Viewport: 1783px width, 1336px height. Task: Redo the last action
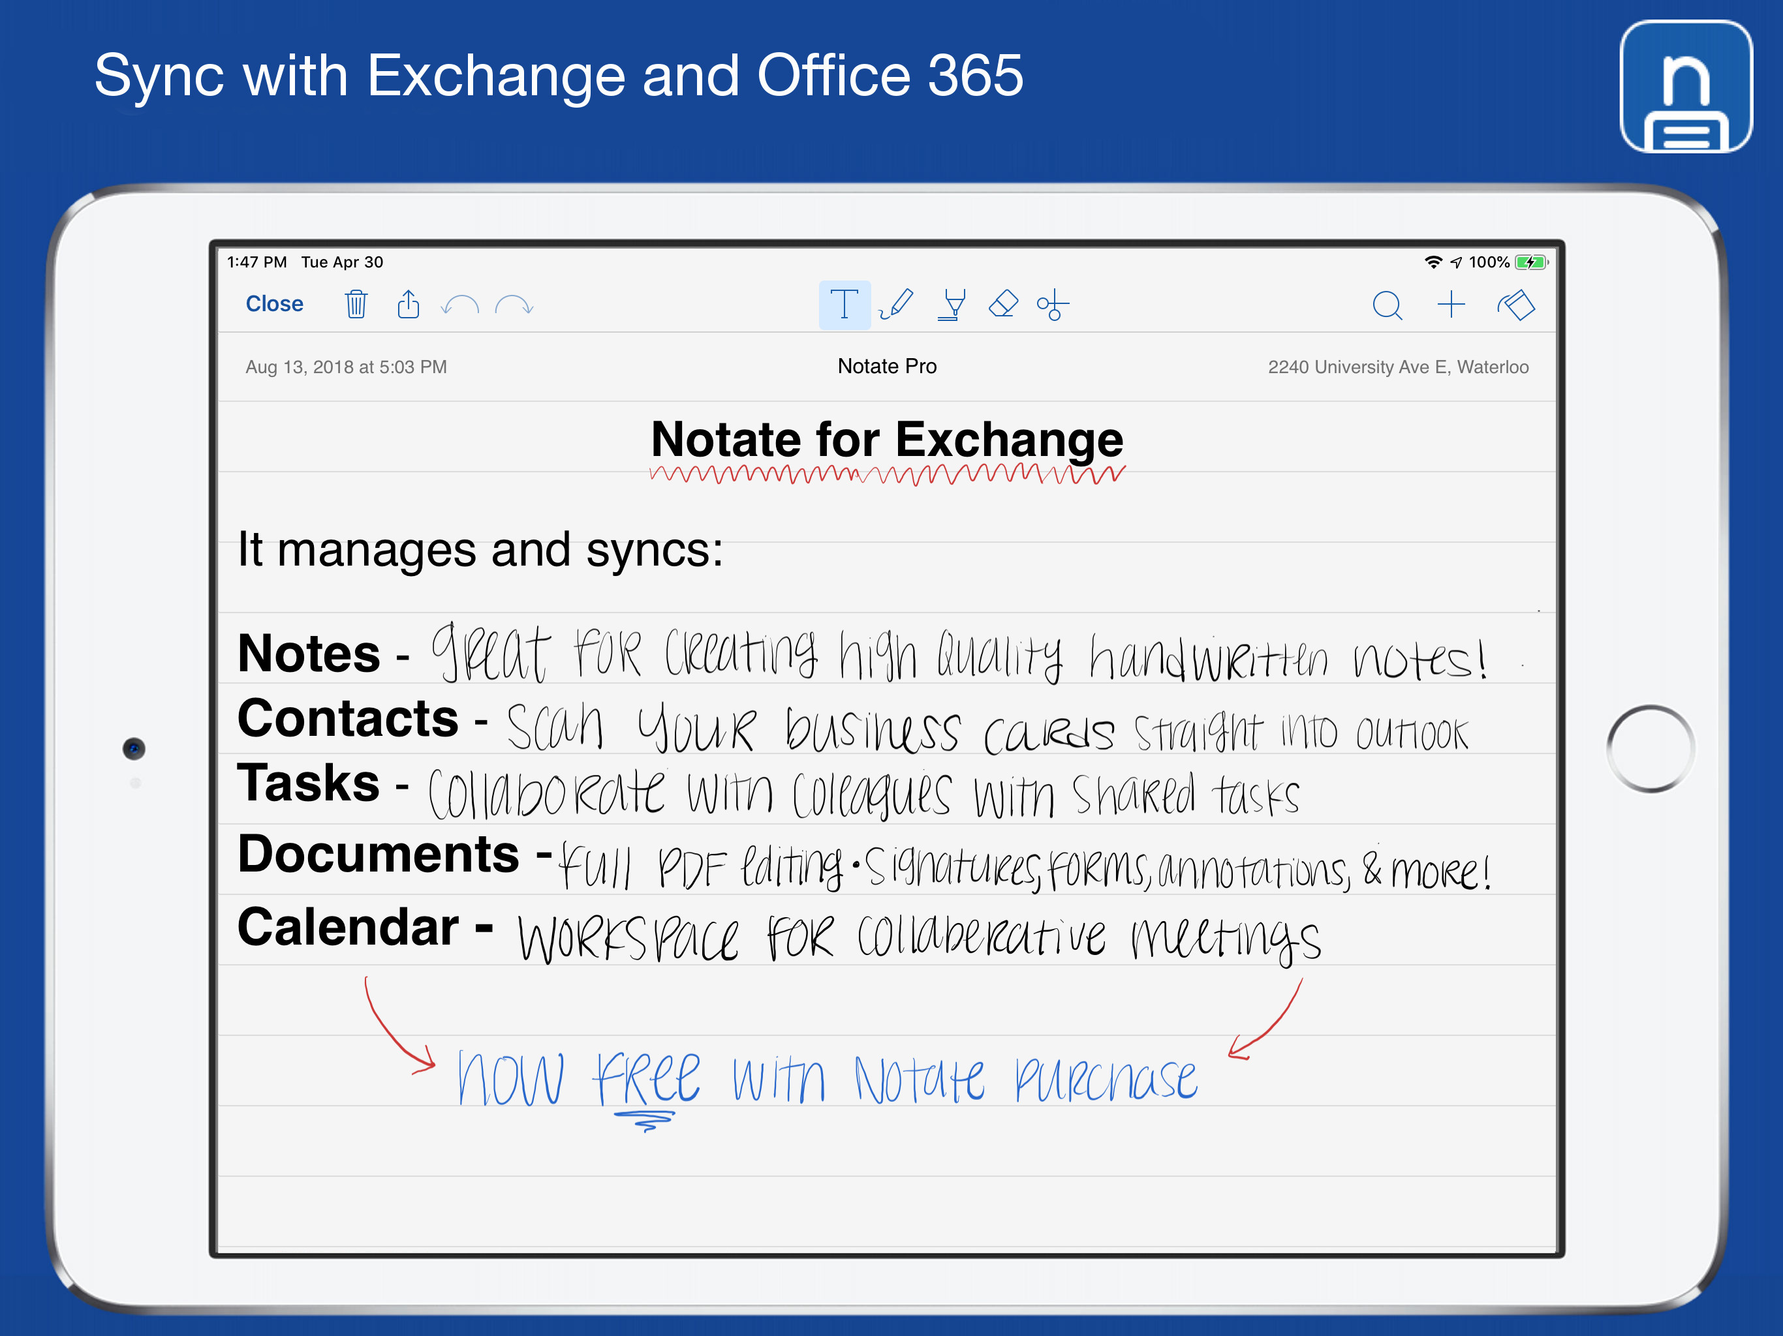point(514,305)
